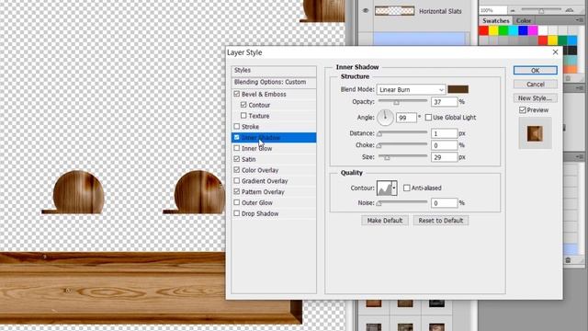Click the Cancel button
This screenshot has height=331, width=588.
(x=535, y=84)
